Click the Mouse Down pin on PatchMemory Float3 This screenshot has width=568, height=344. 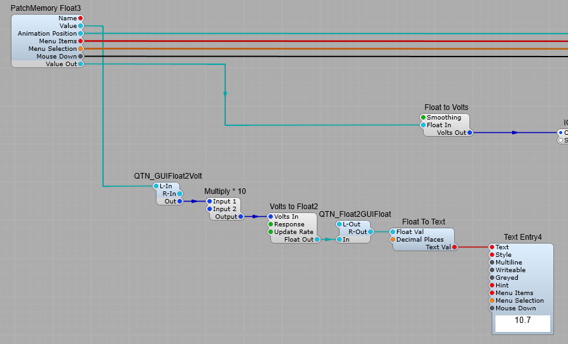pyautogui.click(x=80, y=57)
